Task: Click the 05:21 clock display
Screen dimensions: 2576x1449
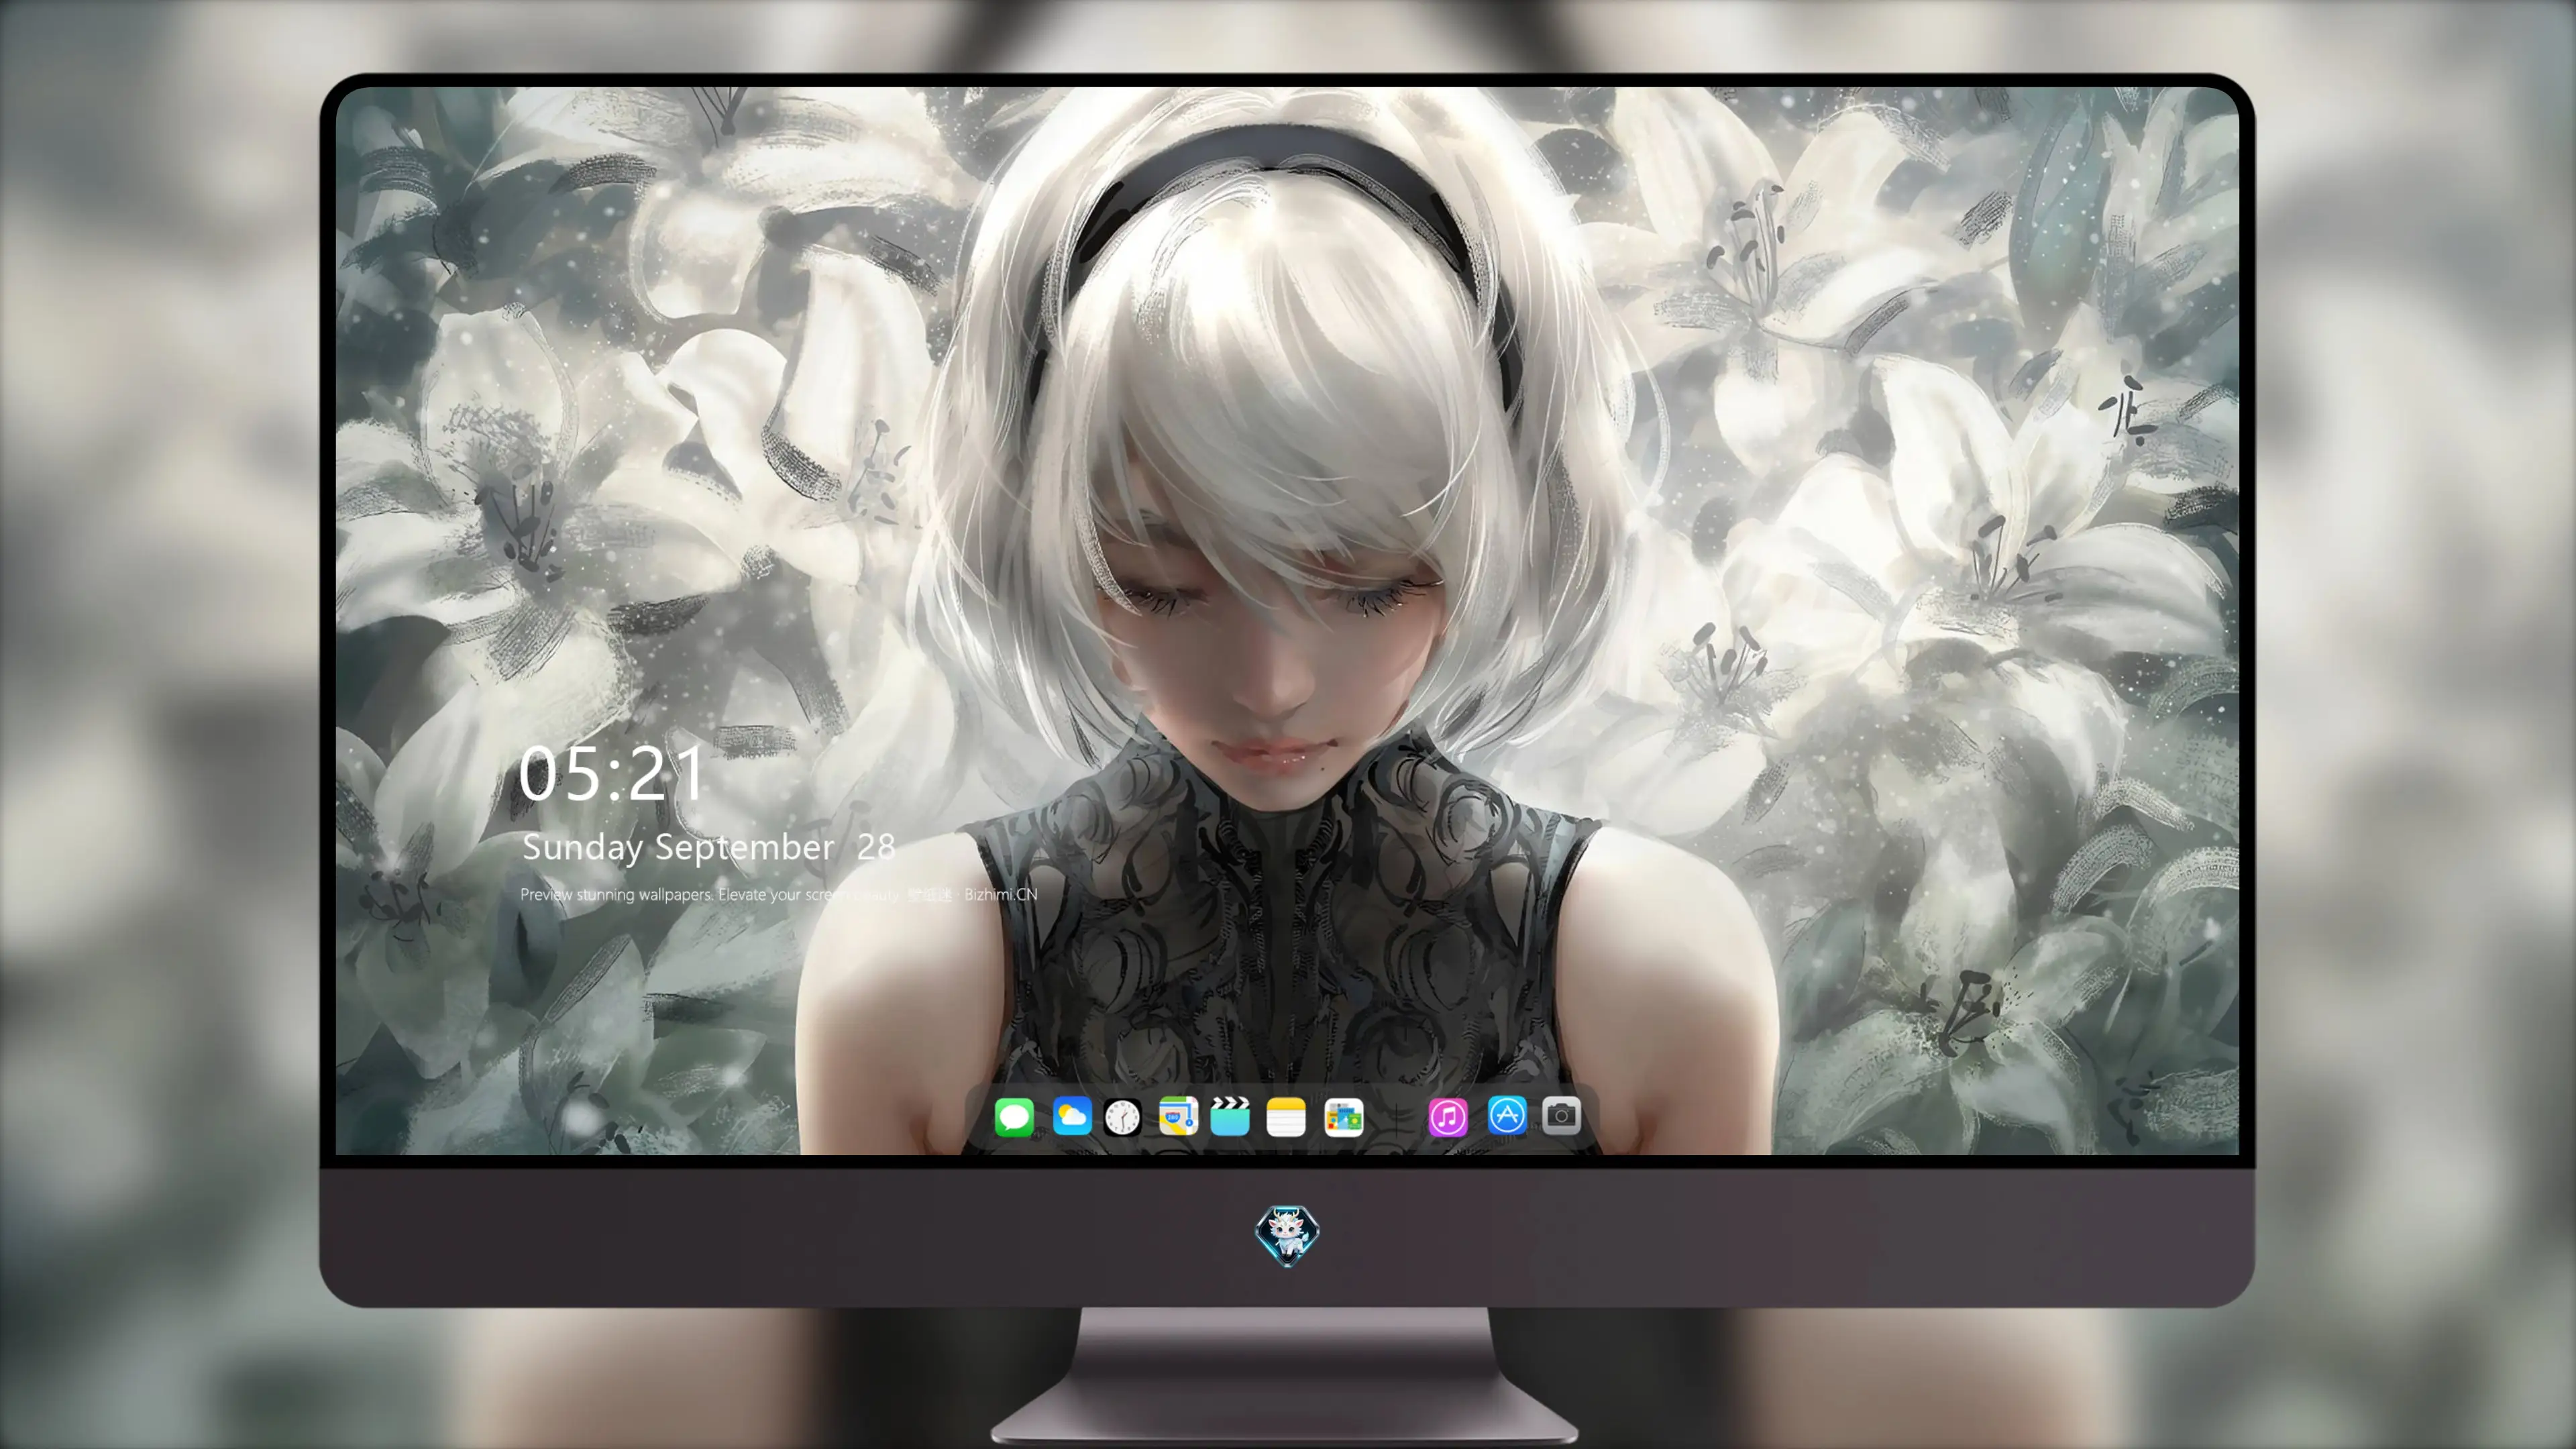Action: (611, 773)
